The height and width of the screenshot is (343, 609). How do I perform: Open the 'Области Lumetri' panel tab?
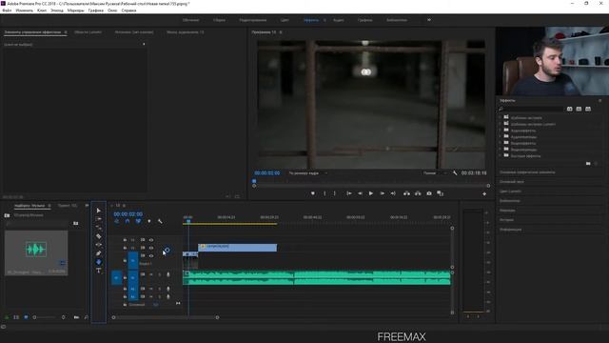88,32
